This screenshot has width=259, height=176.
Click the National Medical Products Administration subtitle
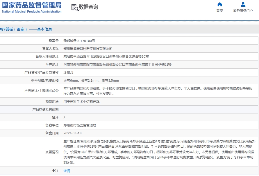pyautogui.click(x=32, y=12)
